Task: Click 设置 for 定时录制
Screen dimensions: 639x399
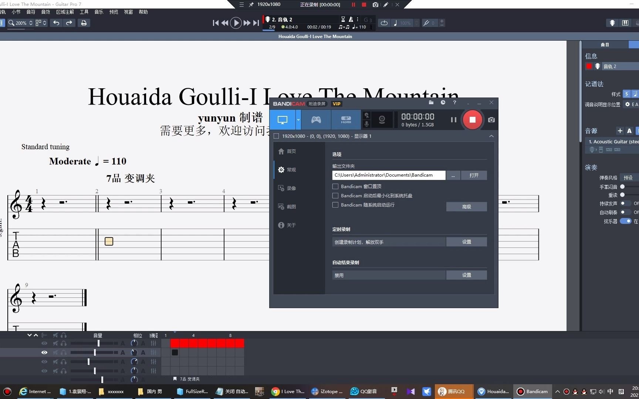Action: click(467, 242)
